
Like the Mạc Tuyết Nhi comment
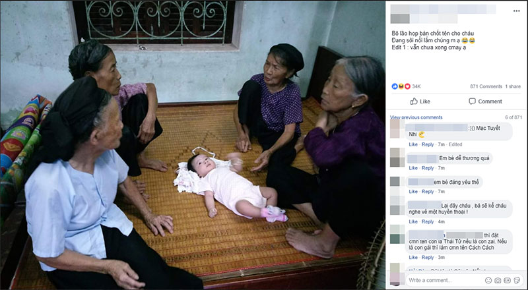coord(413,144)
